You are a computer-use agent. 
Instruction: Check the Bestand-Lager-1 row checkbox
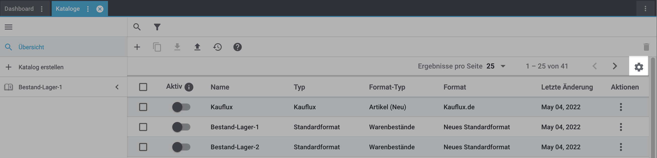point(143,127)
